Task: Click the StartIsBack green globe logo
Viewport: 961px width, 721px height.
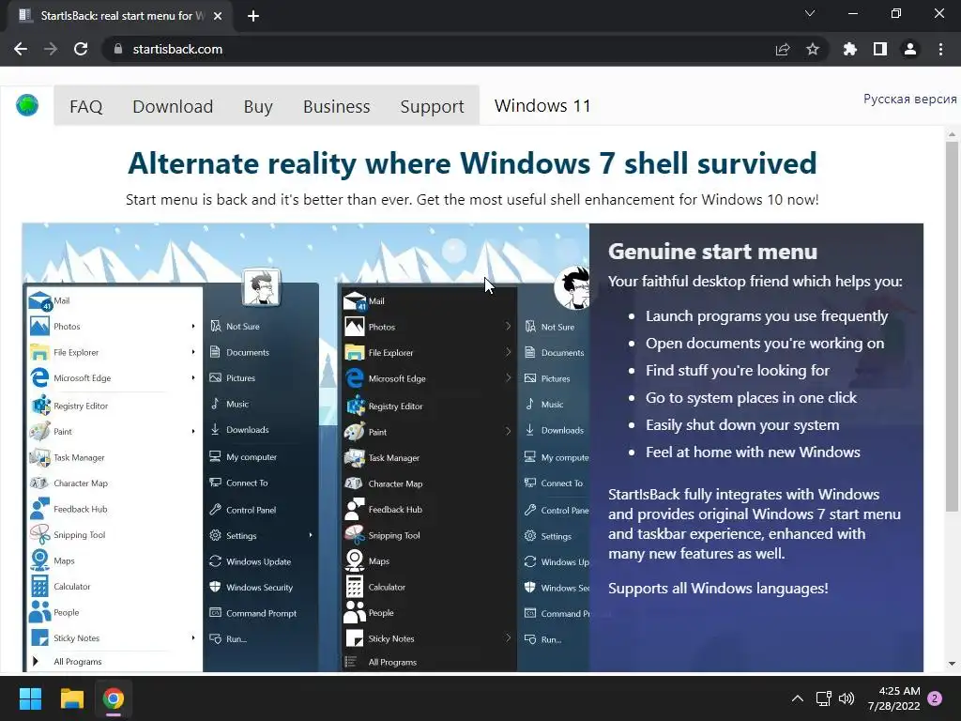Action: [x=27, y=105]
